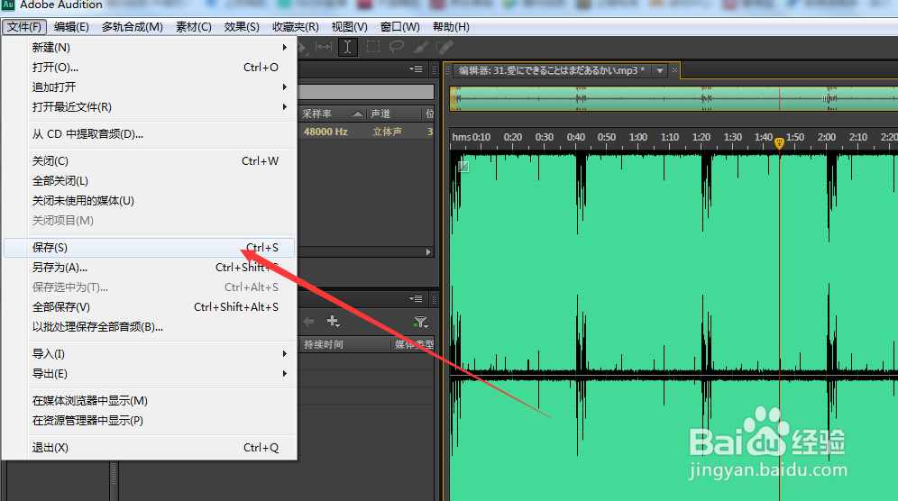Select the Time Selection I-beam tool
This screenshot has height=501, width=898.
(348, 47)
